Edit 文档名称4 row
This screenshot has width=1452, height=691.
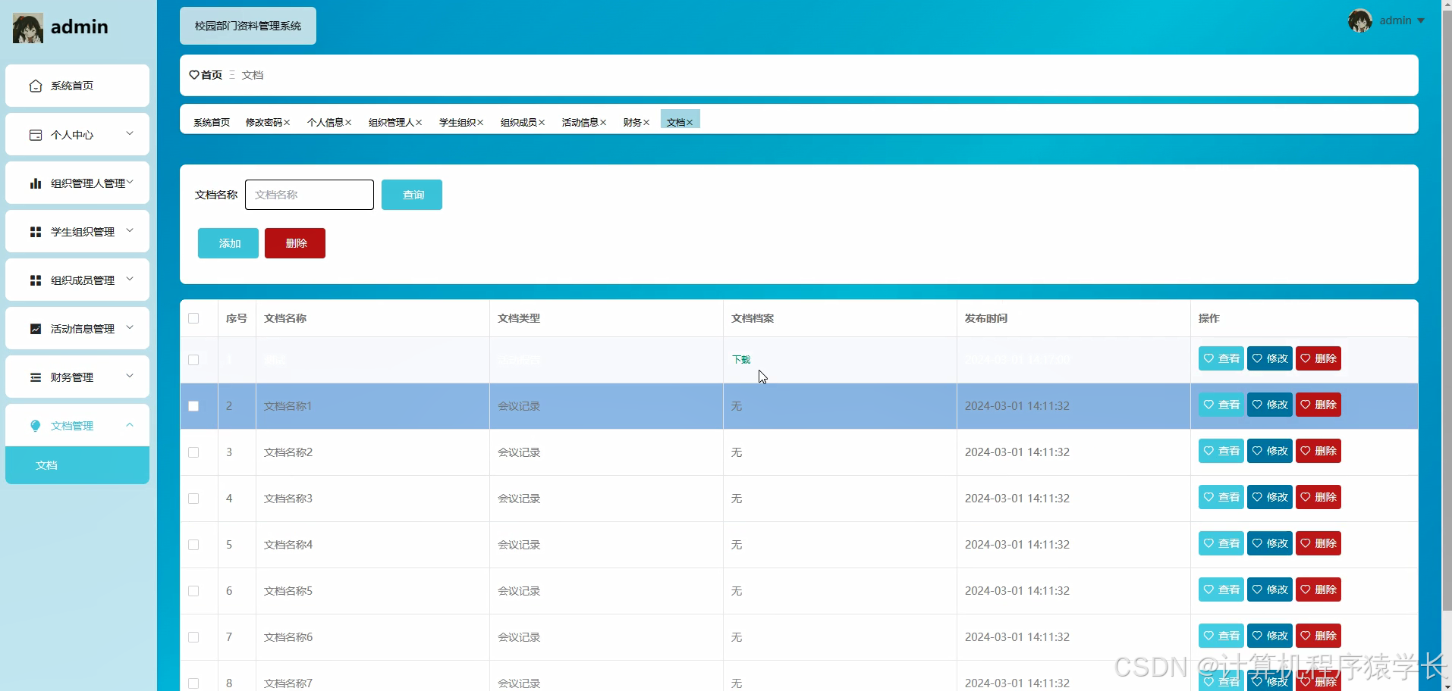(x=1269, y=543)
